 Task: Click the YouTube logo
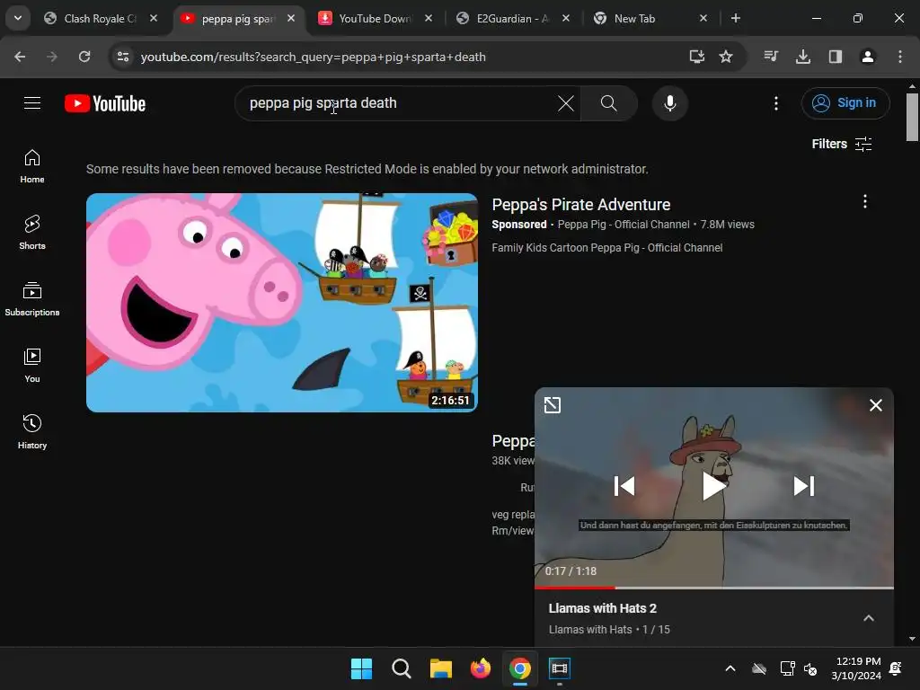click(x=105, y=103)
